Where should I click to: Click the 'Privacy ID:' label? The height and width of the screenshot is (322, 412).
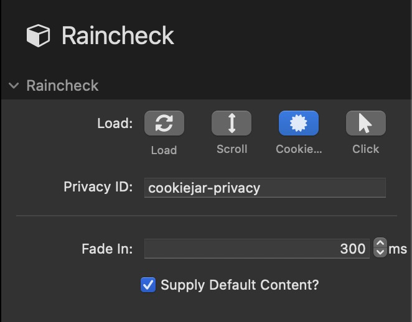(98, 187)
